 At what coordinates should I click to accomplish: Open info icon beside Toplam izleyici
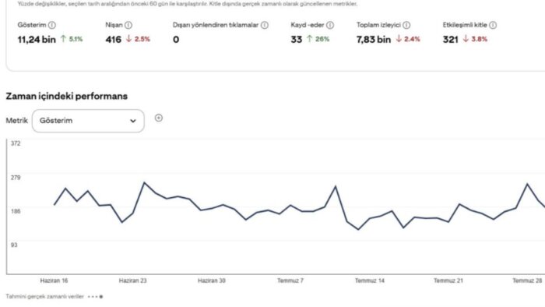[406, 25]
